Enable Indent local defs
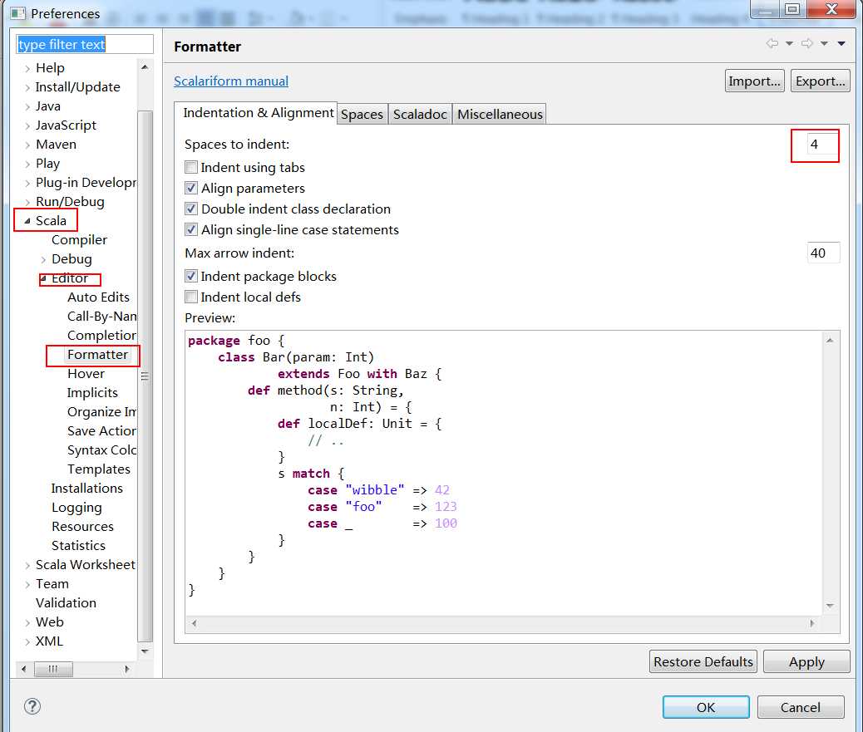The image size is (863, 732). tap(191, 297)
